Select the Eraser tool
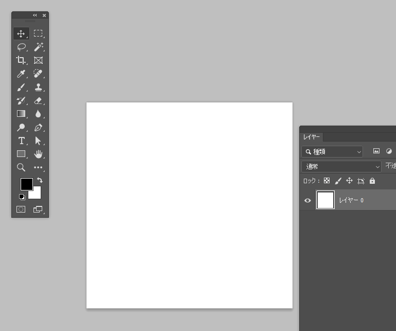This screenshot has width=396, height=331. pos(38,100)
